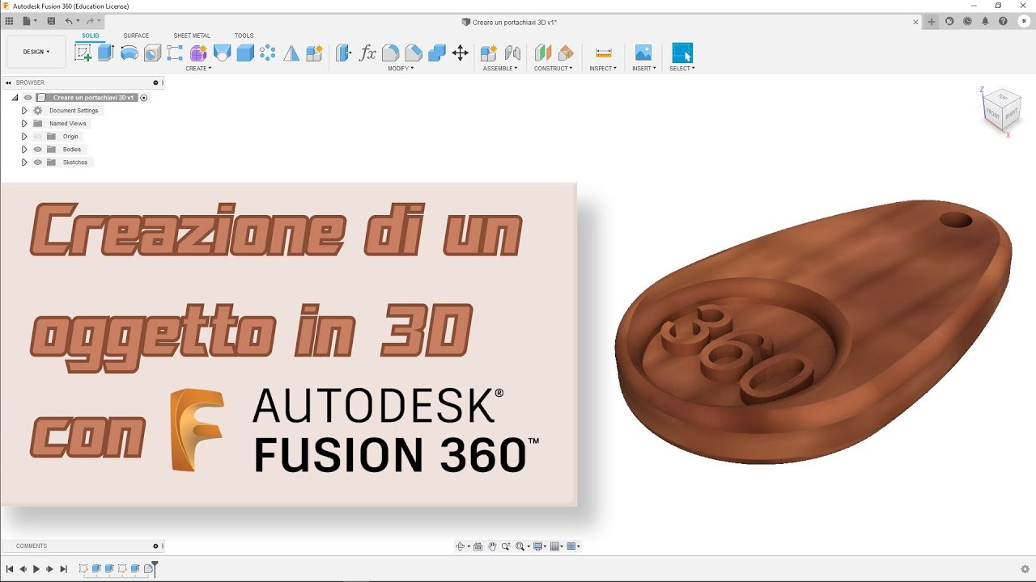This screenshot has height=582, width=1036.
Task: Open the Help question mark icon
Action: [1003, 22]
